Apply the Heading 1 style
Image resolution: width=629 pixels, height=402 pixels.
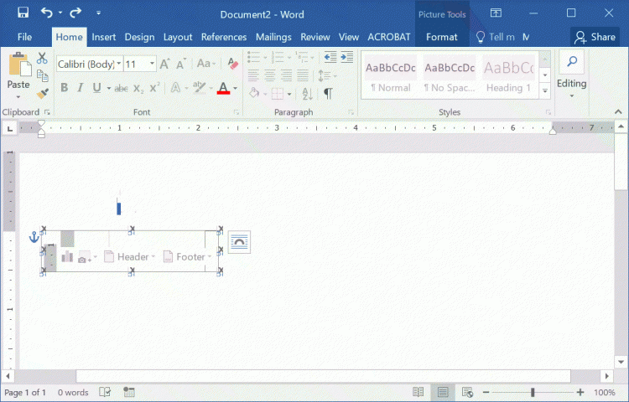coord(507,76)
